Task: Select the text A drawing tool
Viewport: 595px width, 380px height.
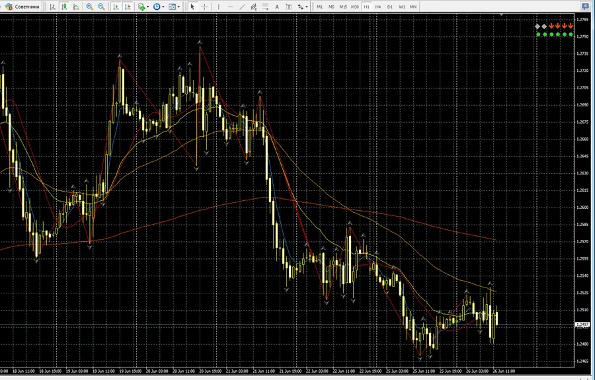Action: 277,7
